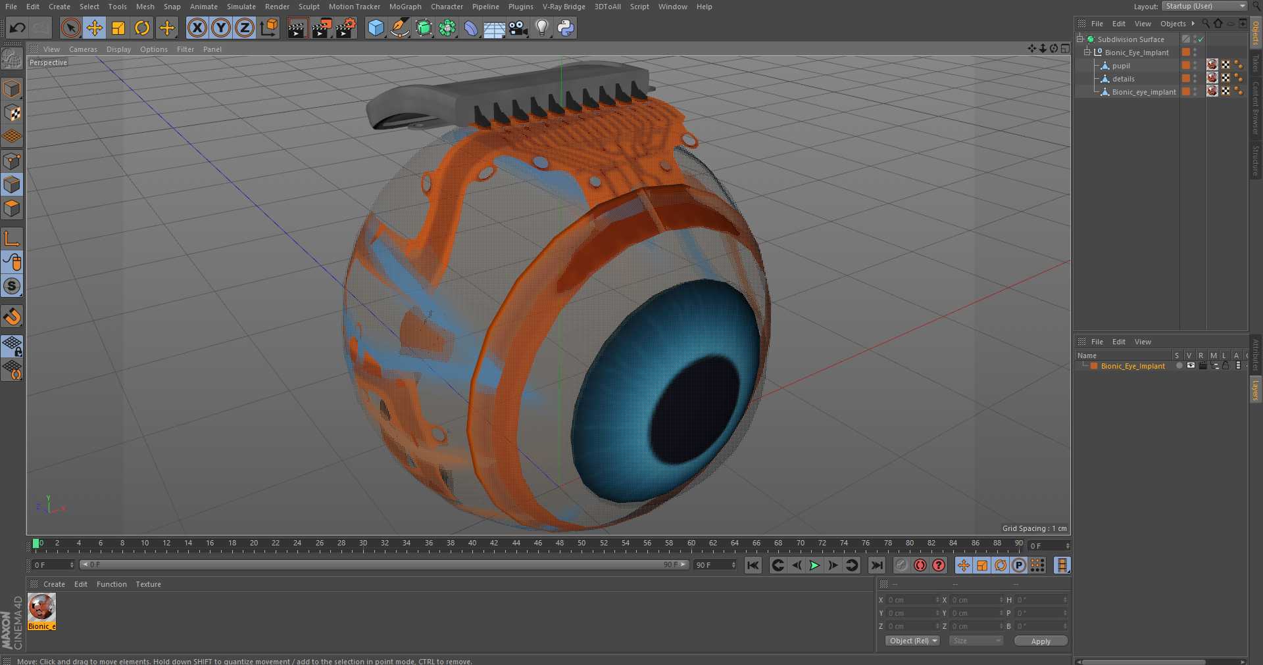Select the pupil object
Image resolution: width=1263 pixels, height=665 pixels.
pyautogui.click(x=1121, y=66)
